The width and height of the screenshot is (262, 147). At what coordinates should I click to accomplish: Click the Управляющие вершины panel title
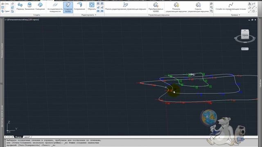pyautogui.click(x=159, y=15)
